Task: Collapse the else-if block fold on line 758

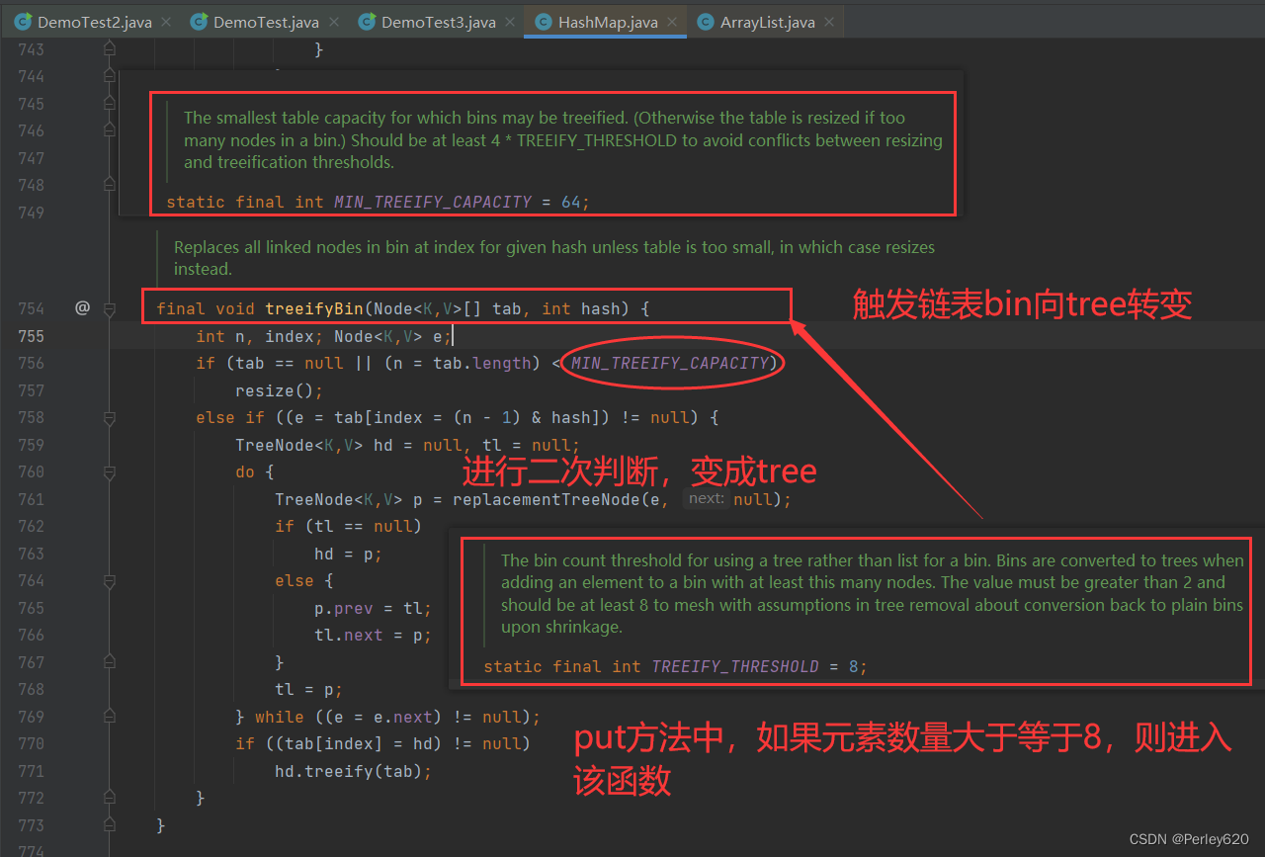Action: [x=110, y=417]
